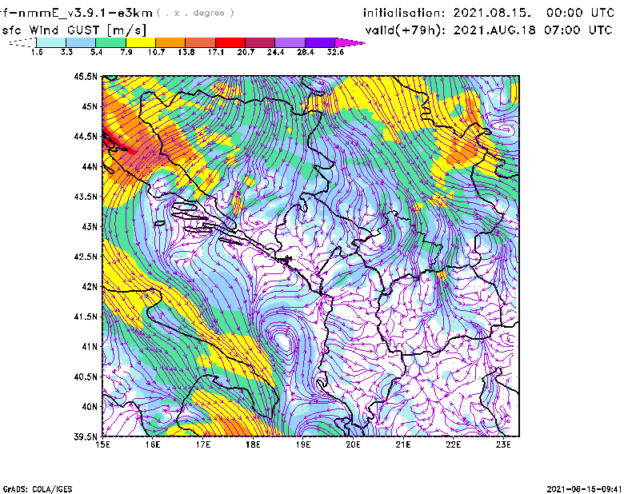Screen dimensions: 640x494
Task: Click the 18E longitude label
Action: (253, 444)
